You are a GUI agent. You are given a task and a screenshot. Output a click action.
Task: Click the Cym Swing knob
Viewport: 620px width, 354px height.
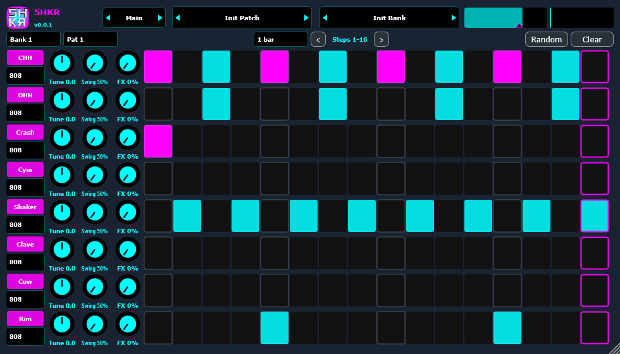pyautogui.click(x=94, y=175)
